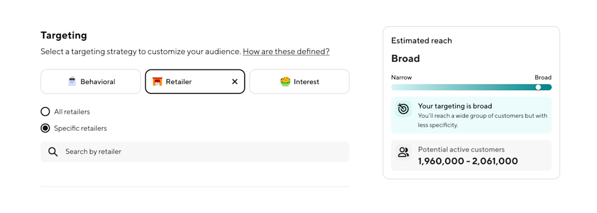Click the target icon beside targeting is broad

coord(403,109)
